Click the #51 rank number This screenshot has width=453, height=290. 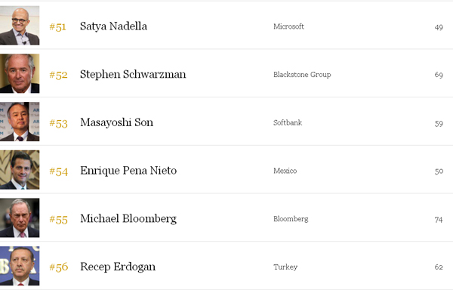point(58,27)
